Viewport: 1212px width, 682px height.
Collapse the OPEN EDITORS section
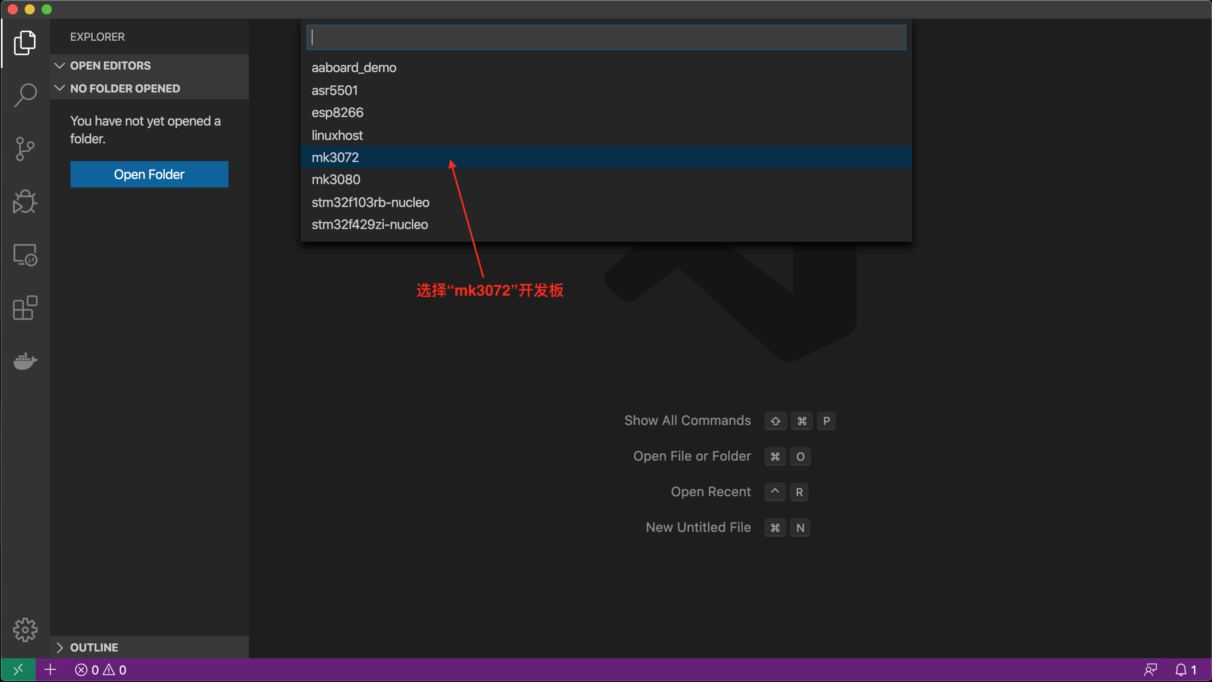pyautogui.click(x=149, y=65)
